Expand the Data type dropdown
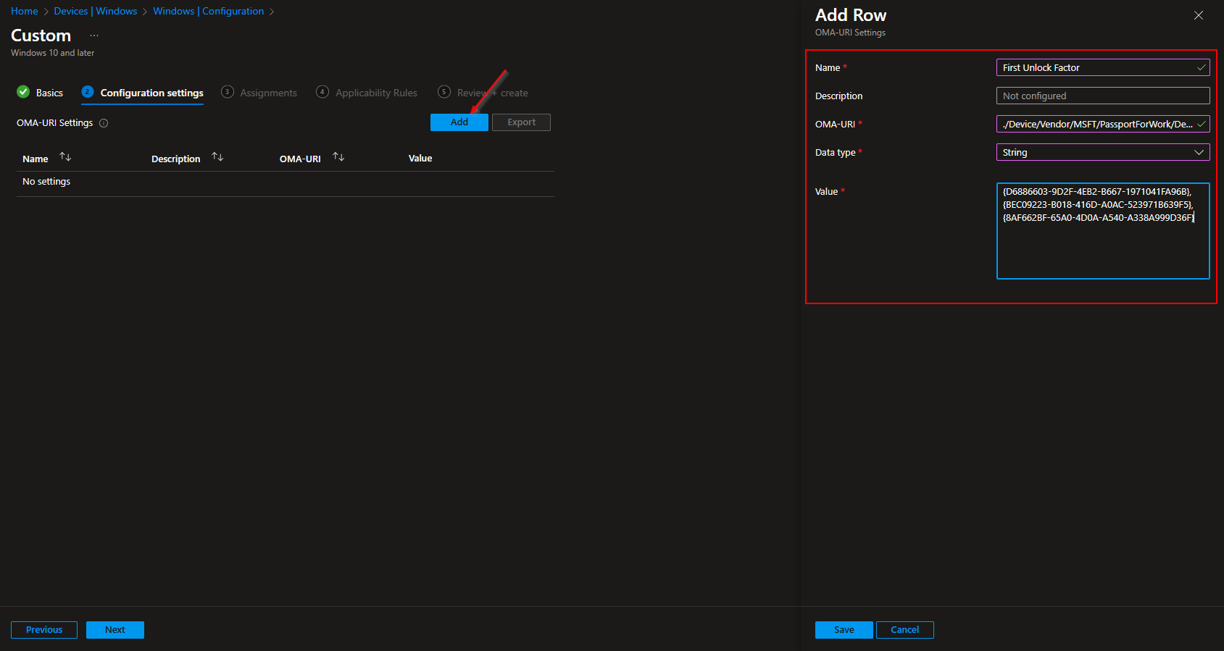Screen dimensions: 1224x651 tap(1102, 152)
